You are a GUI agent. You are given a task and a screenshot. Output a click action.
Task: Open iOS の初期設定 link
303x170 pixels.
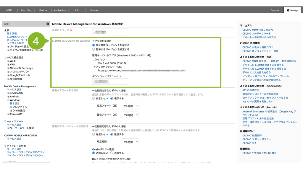click(x=251, y=90)
